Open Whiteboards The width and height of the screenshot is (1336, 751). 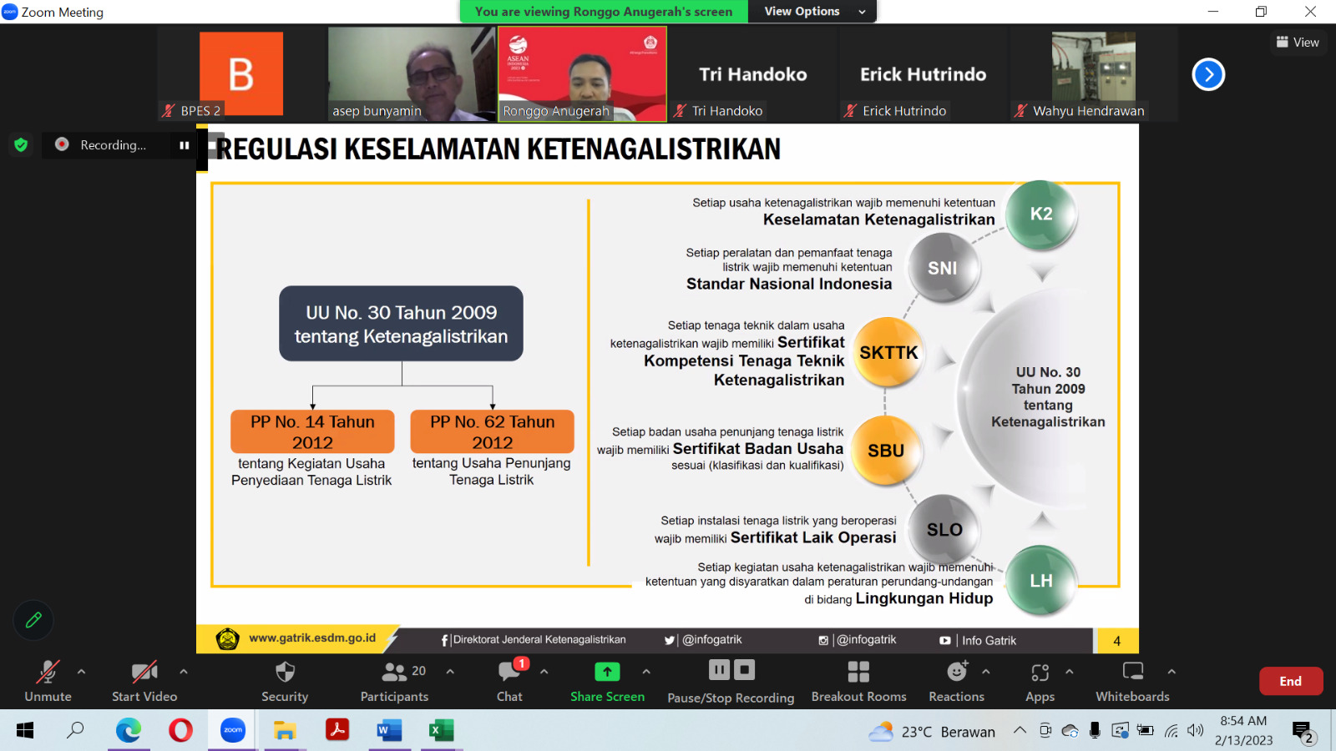pyautogui.click(x=1132, y=681)
